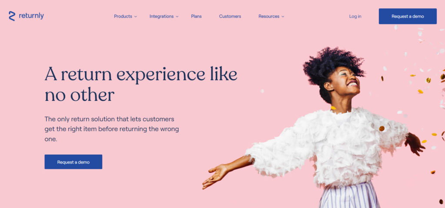Click the hero headline text
The image size is (445, 208).
click(x=141, y=84)
